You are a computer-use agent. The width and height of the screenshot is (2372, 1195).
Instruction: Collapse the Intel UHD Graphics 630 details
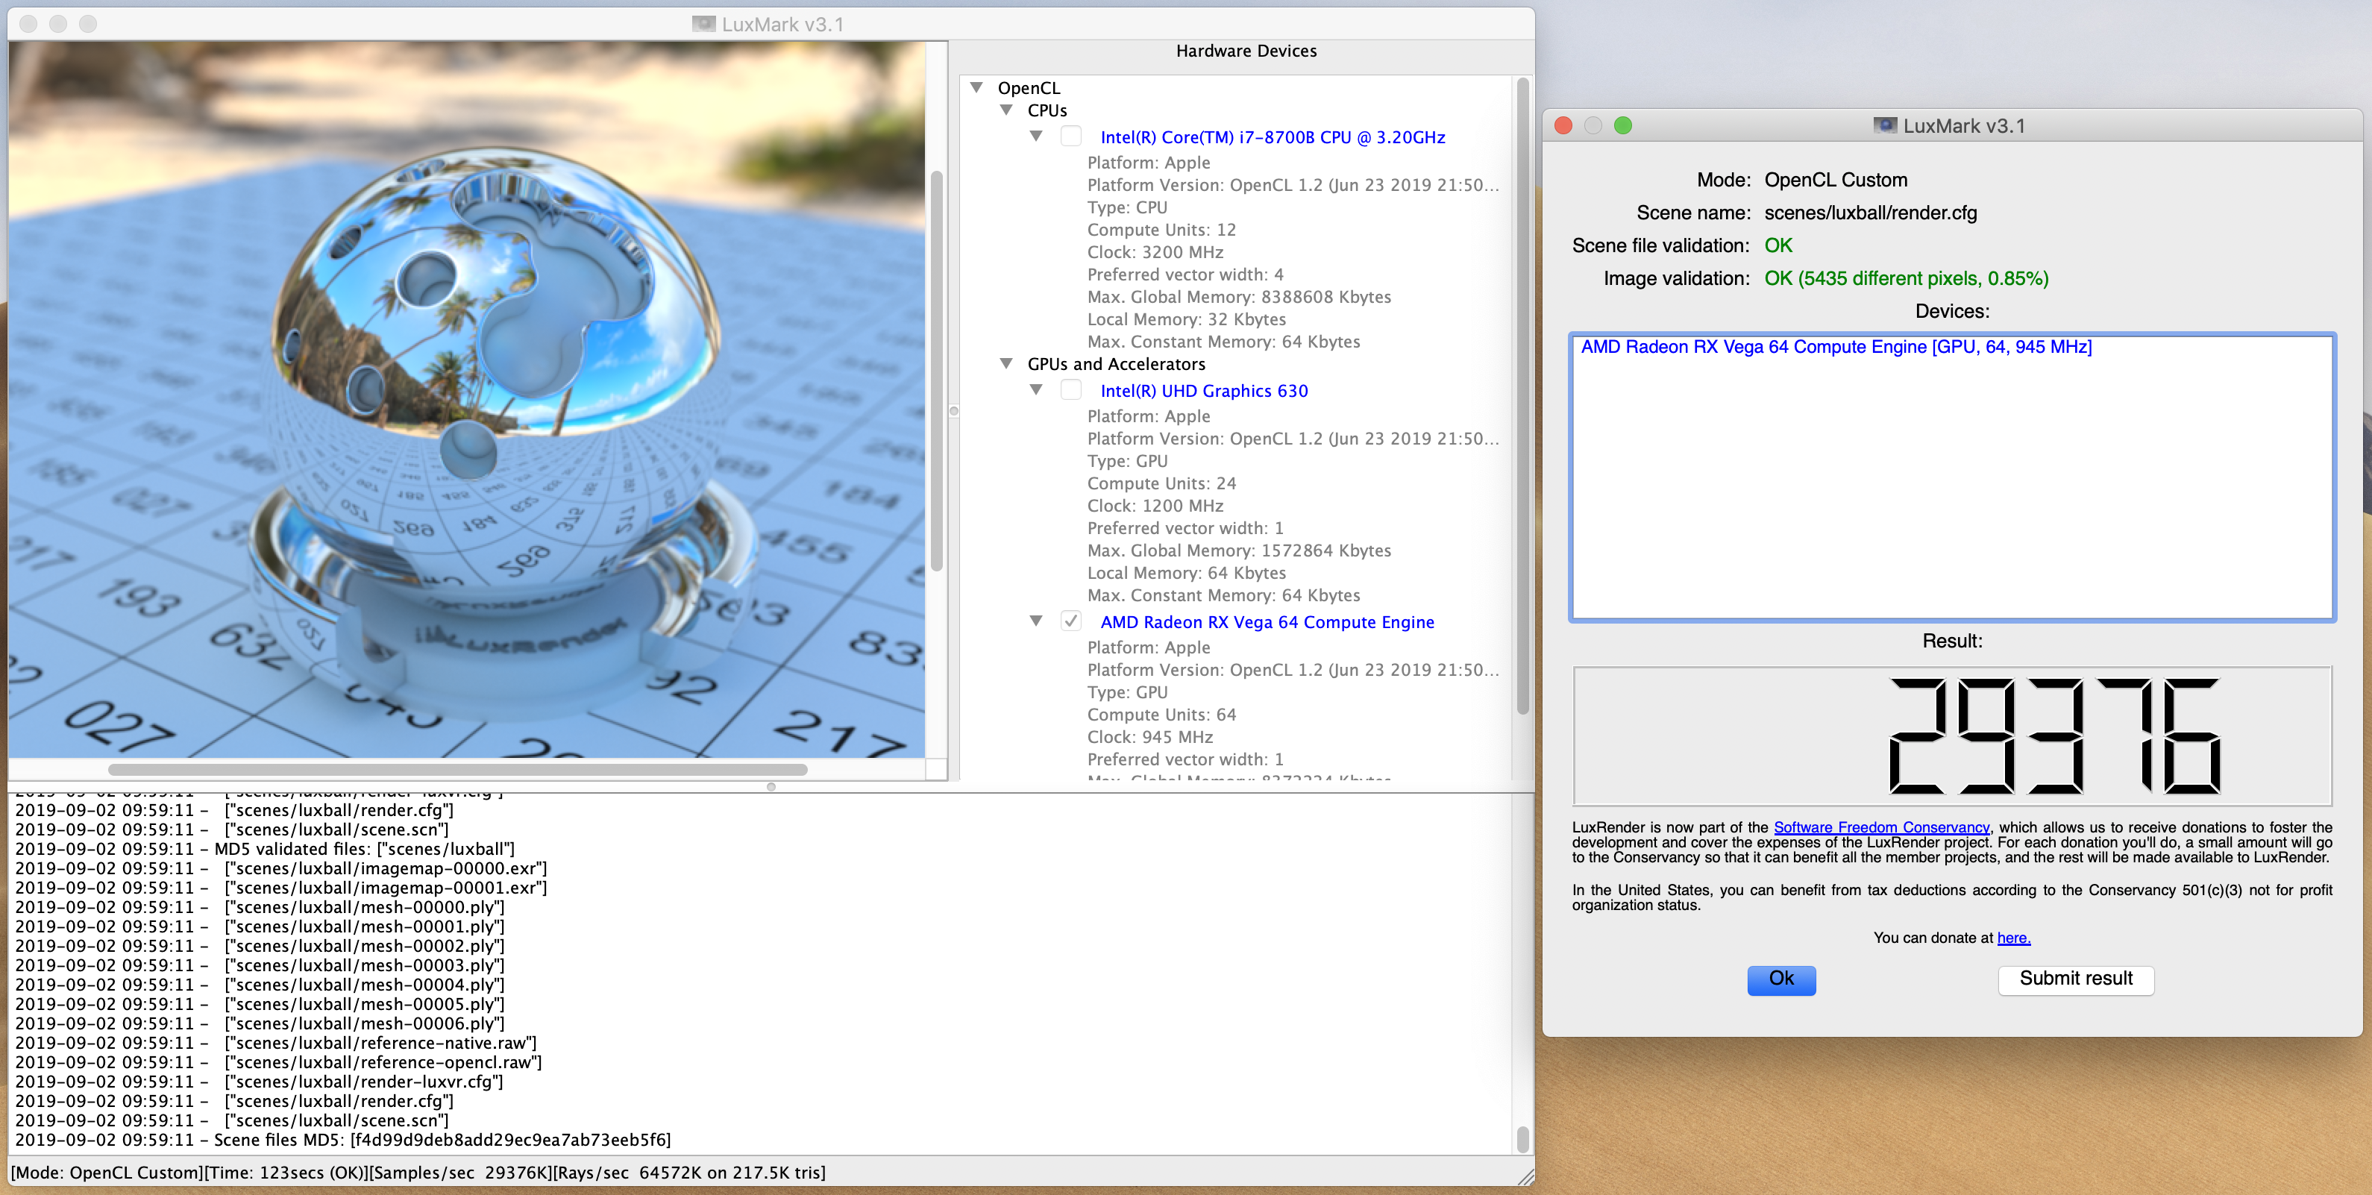pyautogui.click(x=1036, y=389)
